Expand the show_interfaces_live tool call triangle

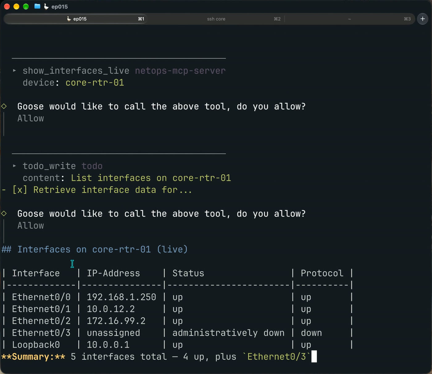pyautogui.click(x=14, y=71)
